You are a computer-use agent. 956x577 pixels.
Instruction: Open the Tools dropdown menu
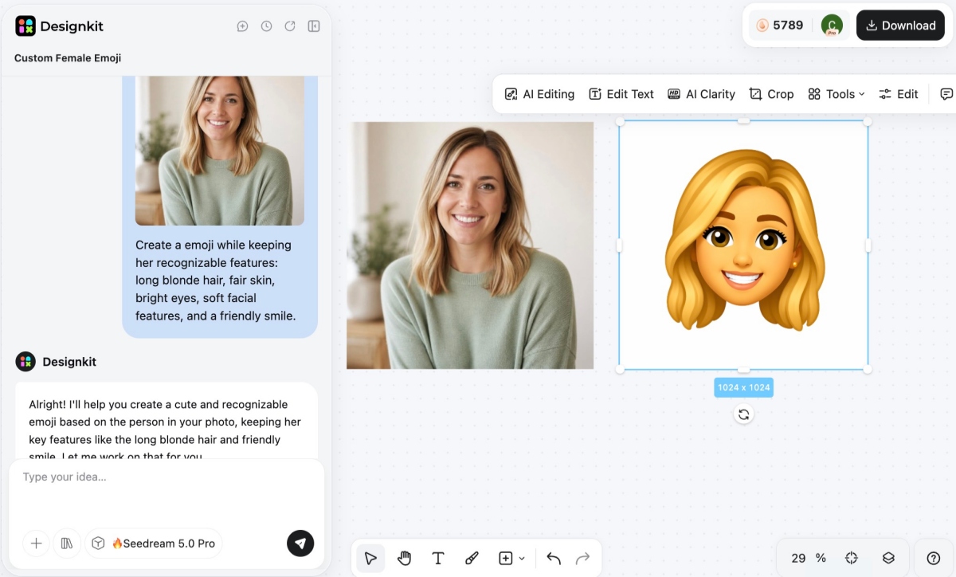[836, 94]
